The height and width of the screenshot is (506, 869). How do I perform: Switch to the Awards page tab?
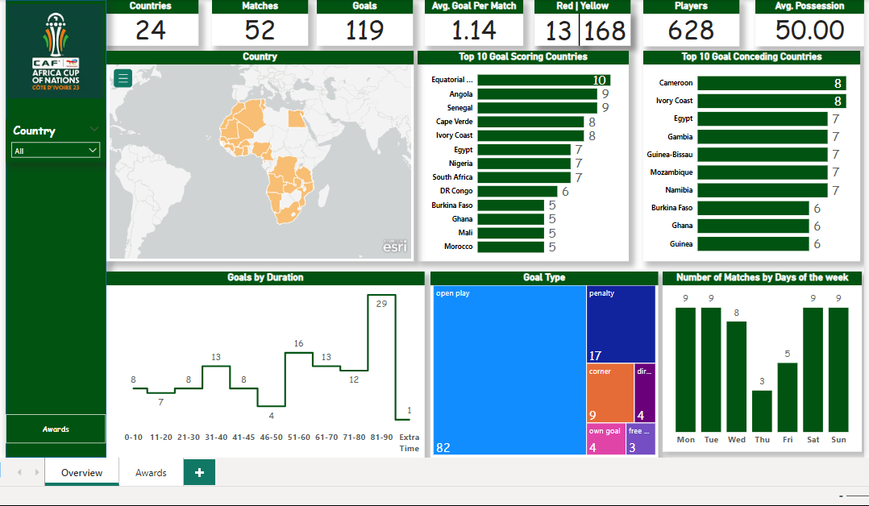tap(151, 472)
